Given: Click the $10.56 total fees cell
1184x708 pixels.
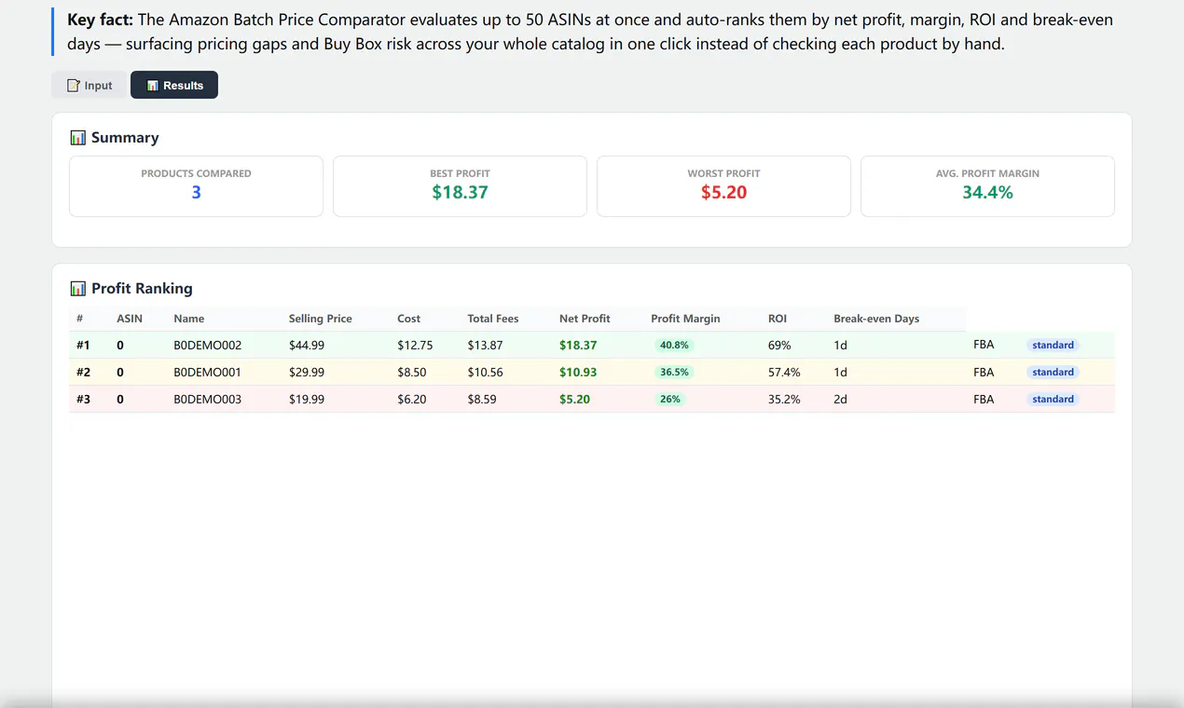Looking at the screenshot, I should click(485, 373).
